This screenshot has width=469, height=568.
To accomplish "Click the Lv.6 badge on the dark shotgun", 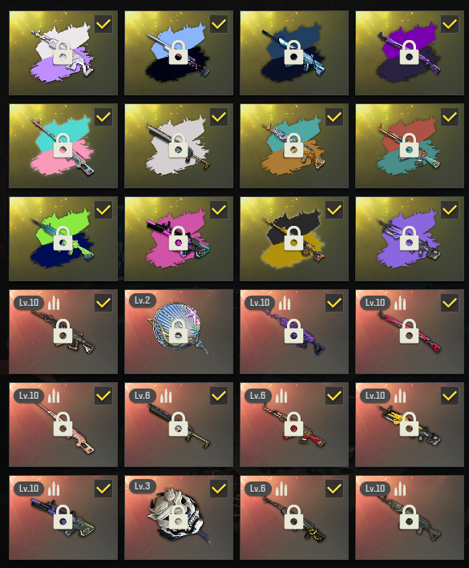I will point(143,396).
